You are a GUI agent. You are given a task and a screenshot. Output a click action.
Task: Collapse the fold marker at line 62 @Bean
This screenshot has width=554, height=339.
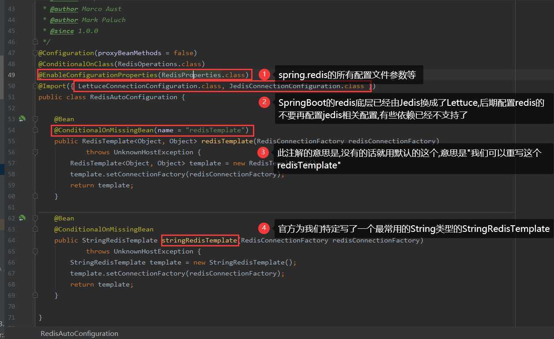(35, 218)
